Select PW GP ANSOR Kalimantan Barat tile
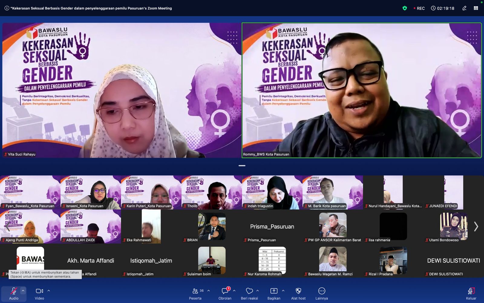 click(333, 226)
